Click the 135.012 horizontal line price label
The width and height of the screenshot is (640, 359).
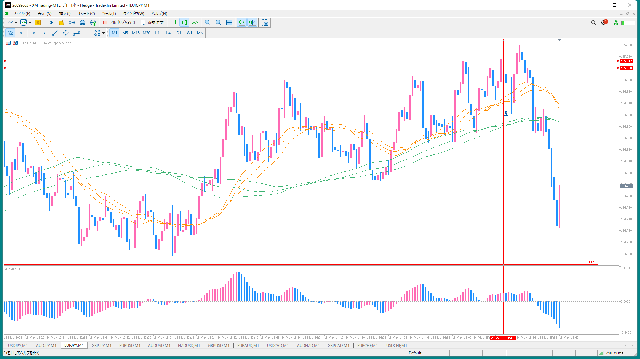626,61
